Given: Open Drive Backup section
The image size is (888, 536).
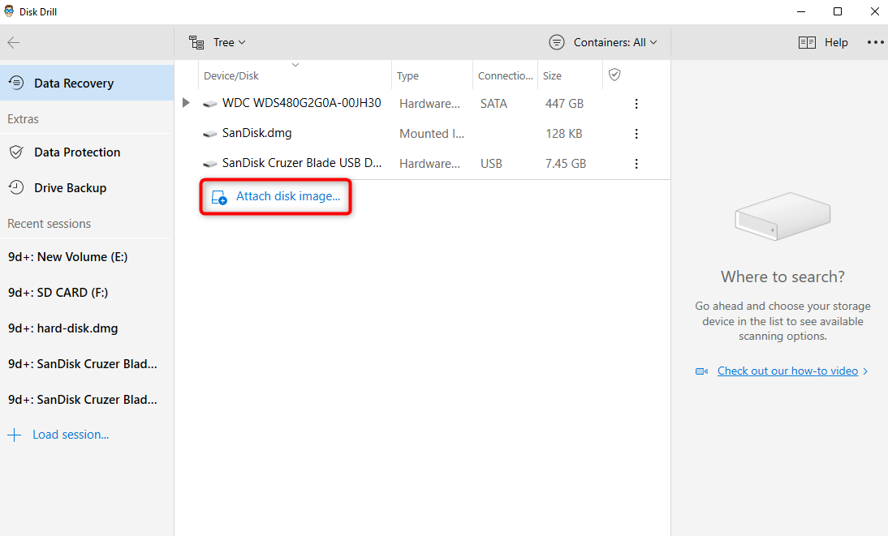Looking at the screenshot, I should pos(71,188).
